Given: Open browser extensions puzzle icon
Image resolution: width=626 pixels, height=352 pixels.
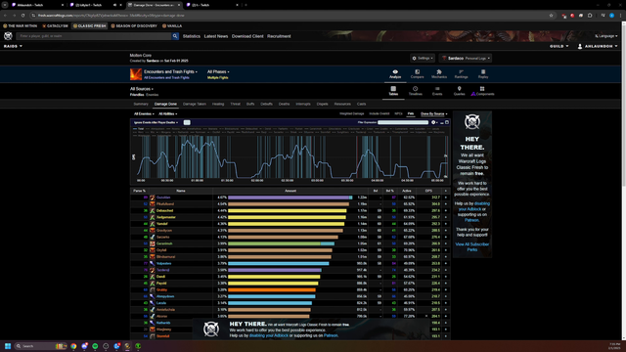Looking at the screenshot, I should point(590,16).
